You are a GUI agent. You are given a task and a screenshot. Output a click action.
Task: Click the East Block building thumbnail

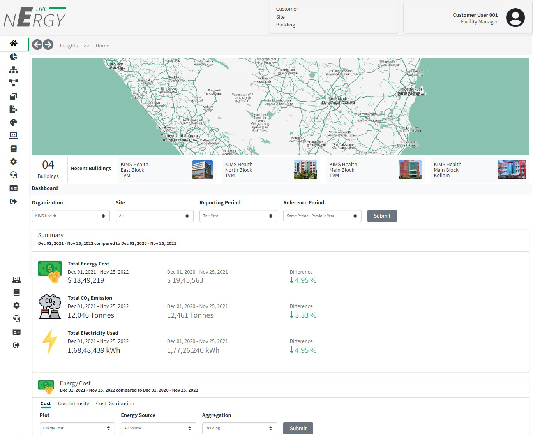click(x=203, y=170)
